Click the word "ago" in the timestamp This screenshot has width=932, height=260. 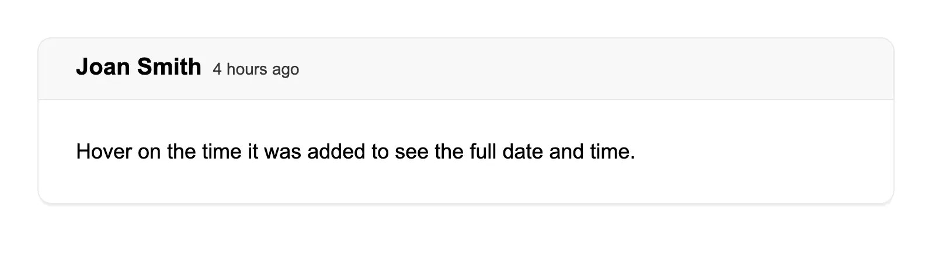[x=286, y=69]
